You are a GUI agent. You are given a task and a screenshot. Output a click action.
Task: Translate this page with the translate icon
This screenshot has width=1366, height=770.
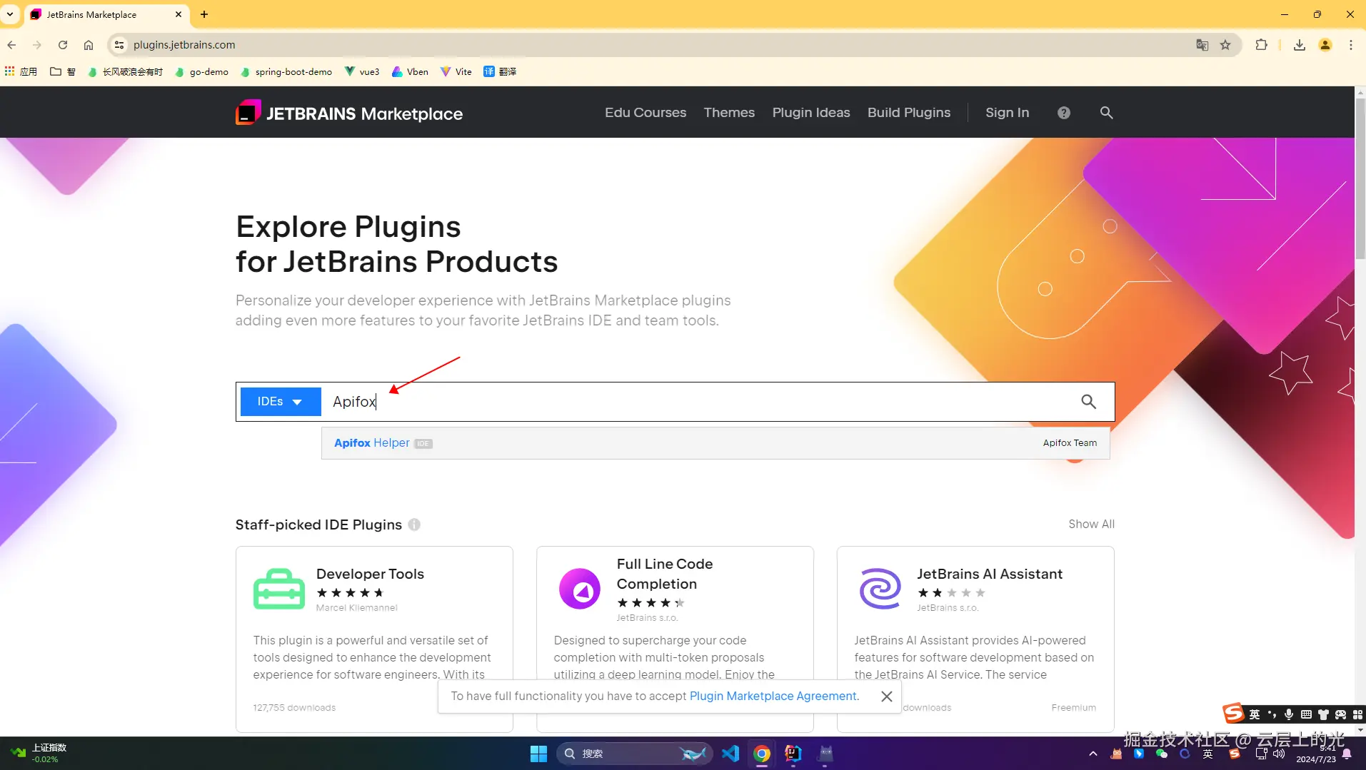(1202, 45)
